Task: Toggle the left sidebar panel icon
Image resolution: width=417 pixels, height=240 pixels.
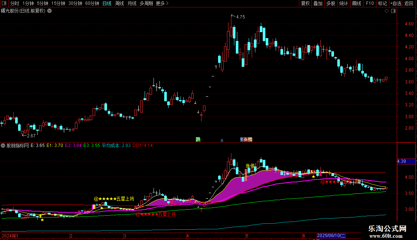Action: (4, 3)
